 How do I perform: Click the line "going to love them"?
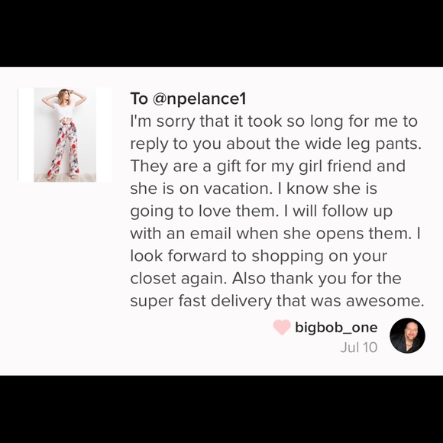pyautogui.click(x=261, y=212)
